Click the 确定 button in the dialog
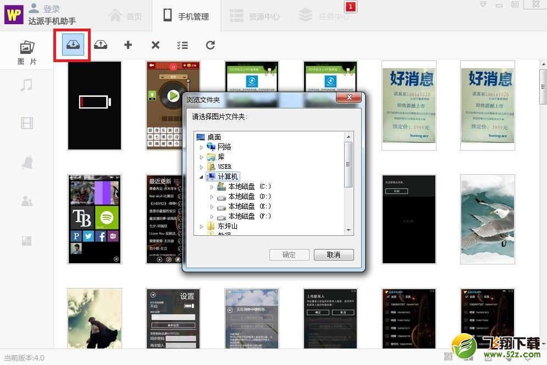This screenshot has height=365, width=547. (289, 255)
